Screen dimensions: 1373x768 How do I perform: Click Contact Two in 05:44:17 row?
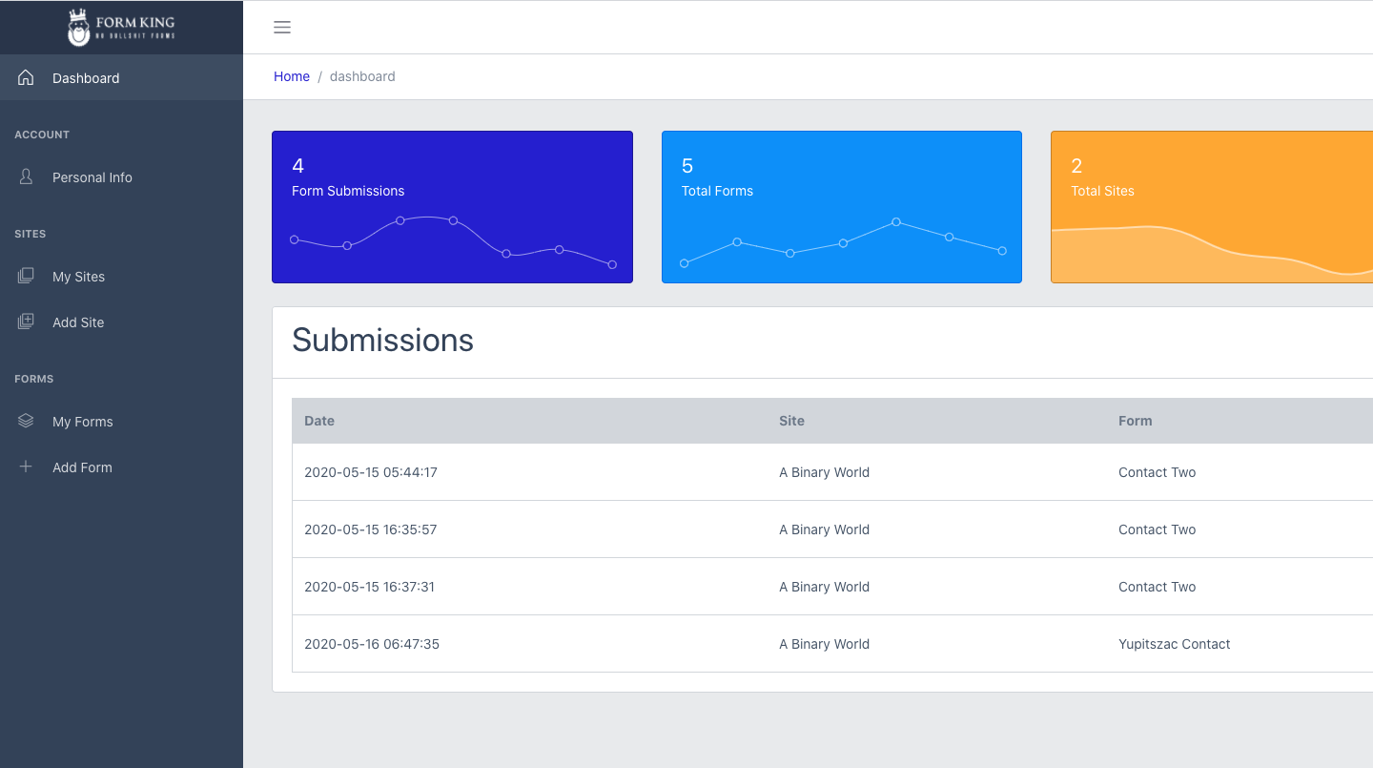1157,472
